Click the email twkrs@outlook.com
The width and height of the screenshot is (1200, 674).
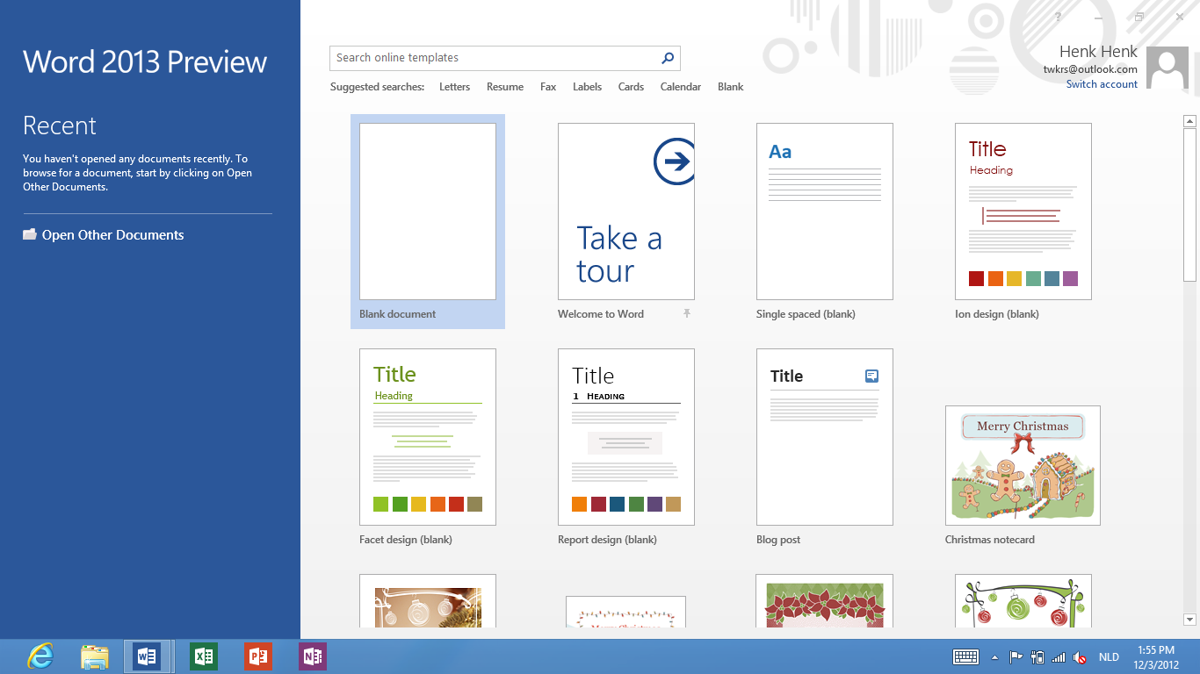pos(1090,69)
